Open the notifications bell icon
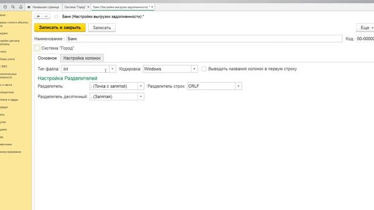 (21, 7)
